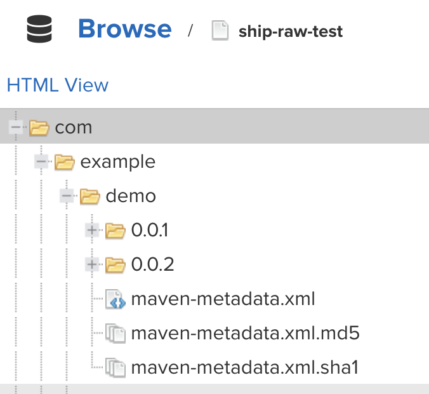The height and width of the screenshot is (394, 429).
Task: Click the demo folder icon
Action: point(90,196)
